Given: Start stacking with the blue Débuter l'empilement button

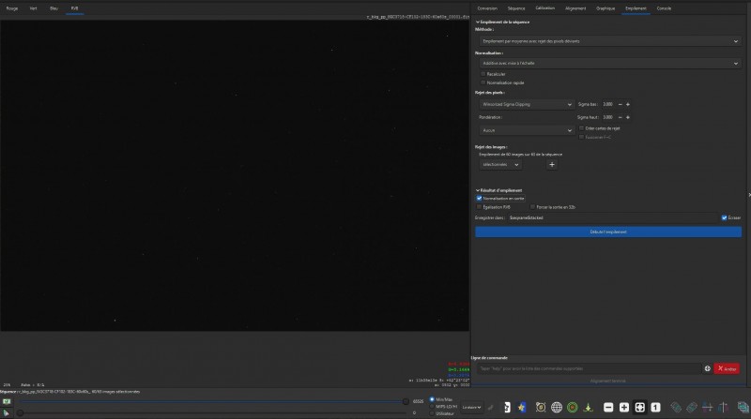Looking at the screenshot, I should click(608, 232).
